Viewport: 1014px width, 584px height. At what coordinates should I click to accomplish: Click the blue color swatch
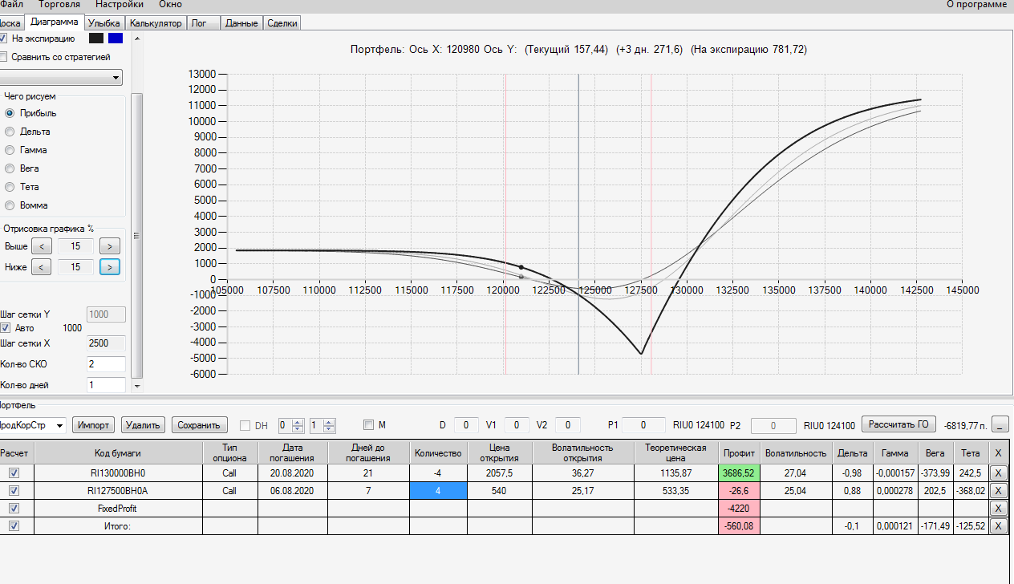(x=116, y=39)
